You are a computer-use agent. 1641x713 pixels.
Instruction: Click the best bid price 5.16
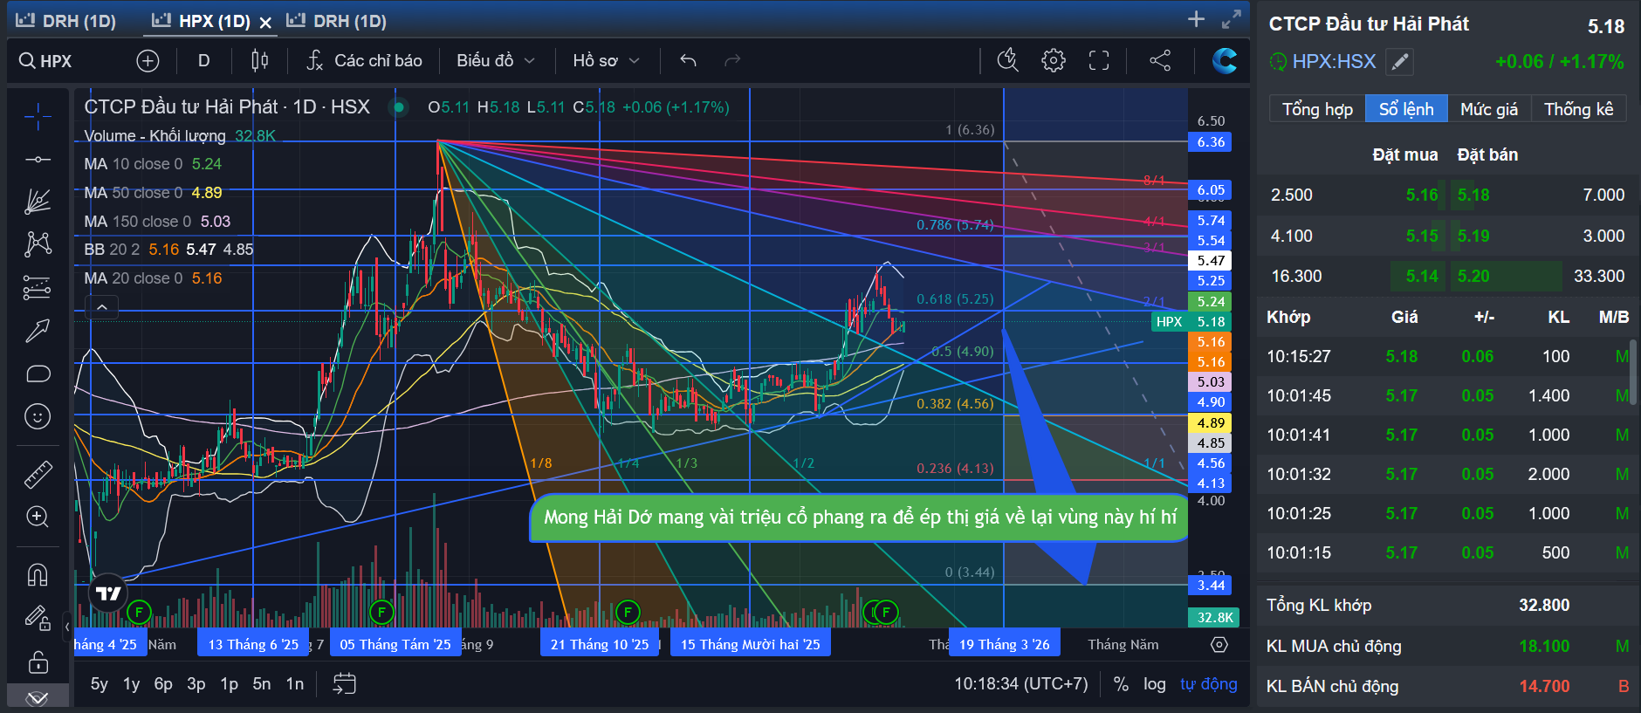(1422, 195)
